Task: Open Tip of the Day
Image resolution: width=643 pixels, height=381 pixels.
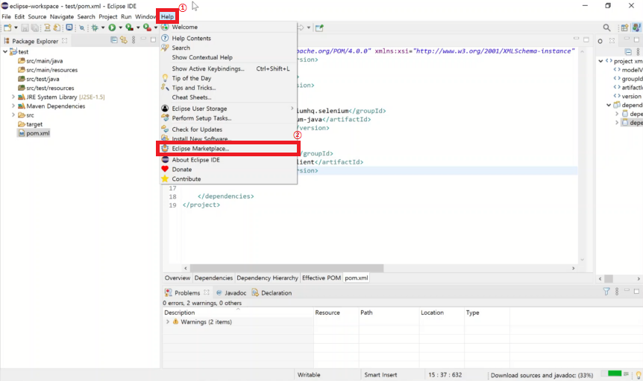Action: [x=228, y=78]
